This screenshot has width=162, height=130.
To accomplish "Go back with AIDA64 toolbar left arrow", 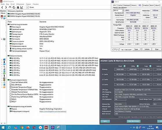I will pos(2,7).
